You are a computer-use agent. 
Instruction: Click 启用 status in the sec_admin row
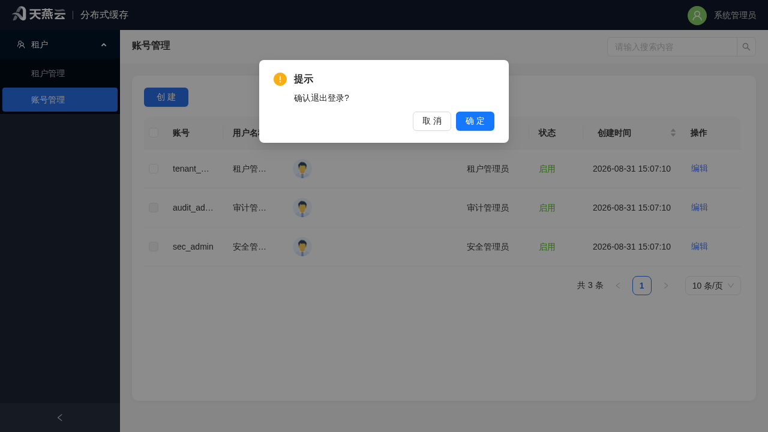pyautogui.click(x=547, y=247)
